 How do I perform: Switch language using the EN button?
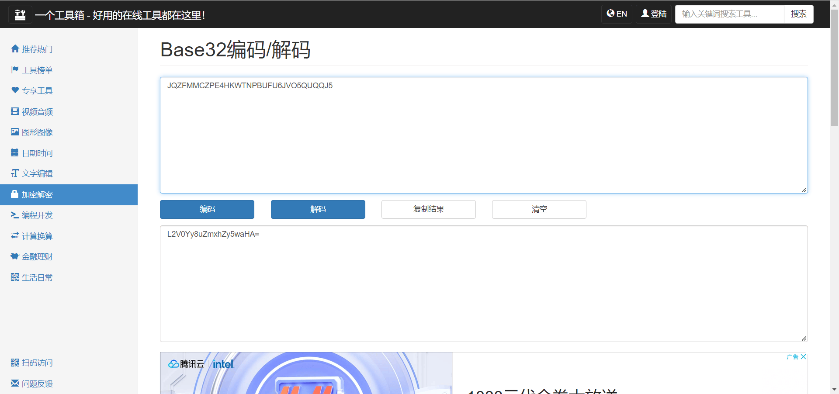click(x=617, y=14)
